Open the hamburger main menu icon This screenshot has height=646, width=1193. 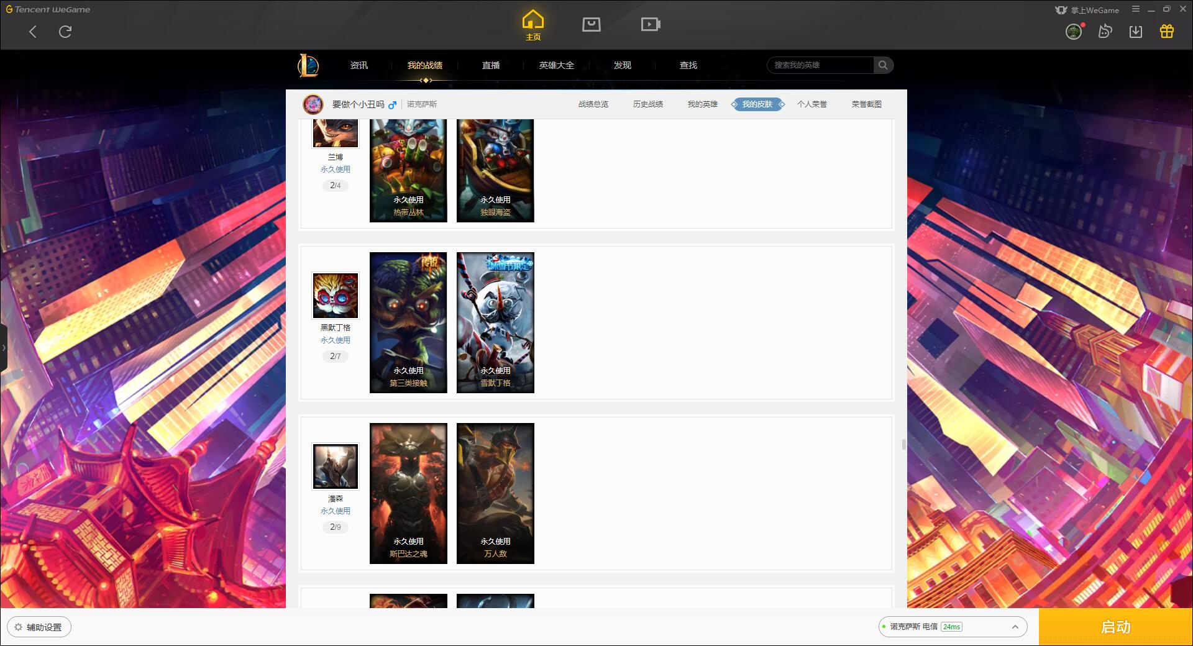(1136, 9)
